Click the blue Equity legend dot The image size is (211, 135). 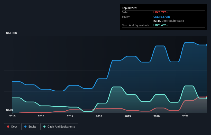25,127
